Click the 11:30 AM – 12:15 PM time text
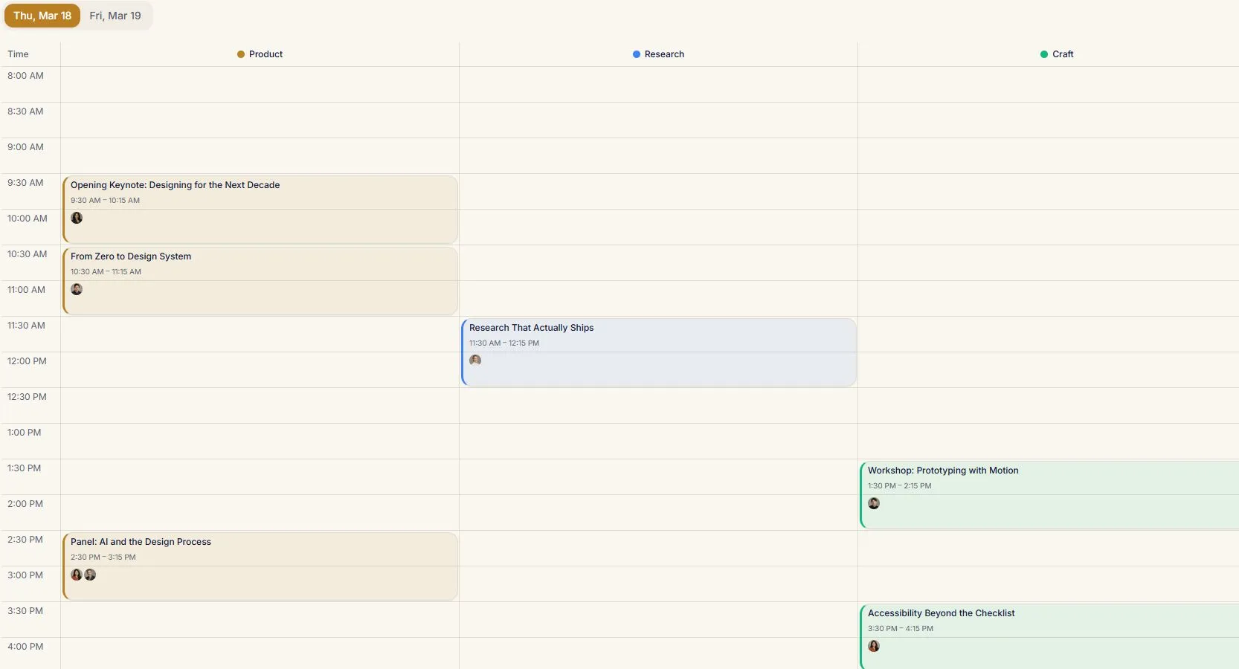 tap(504, 343)
